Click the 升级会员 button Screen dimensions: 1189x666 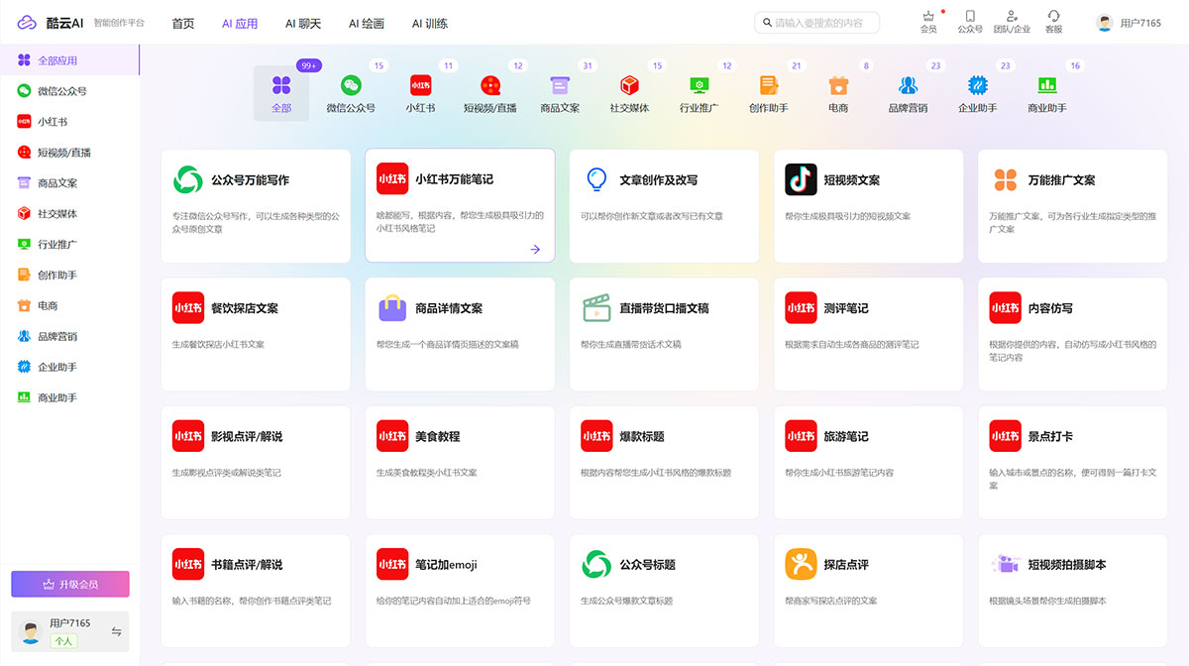69,585
